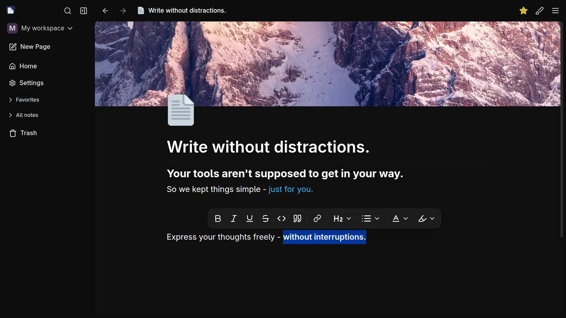
Task: Format selection as inline code
Action: pyautogui.click(x=282, y=218)
